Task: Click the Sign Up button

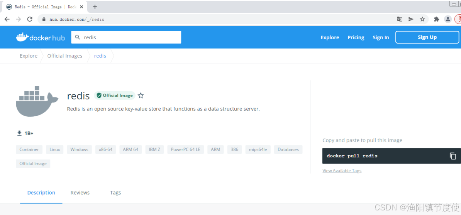Action: pos(427,37)
